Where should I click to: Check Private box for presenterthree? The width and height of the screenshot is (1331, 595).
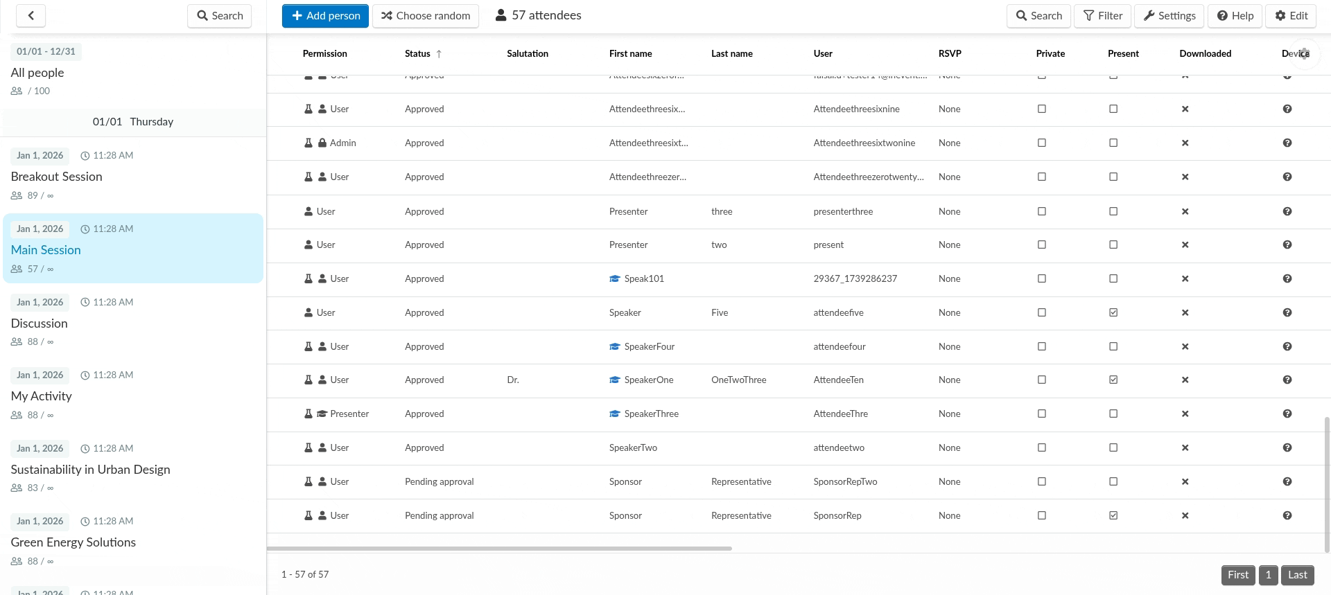click(1041, 211)
